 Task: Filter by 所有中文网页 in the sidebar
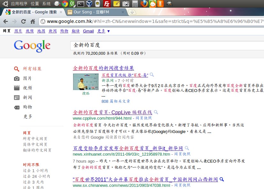tap(35, 139)
